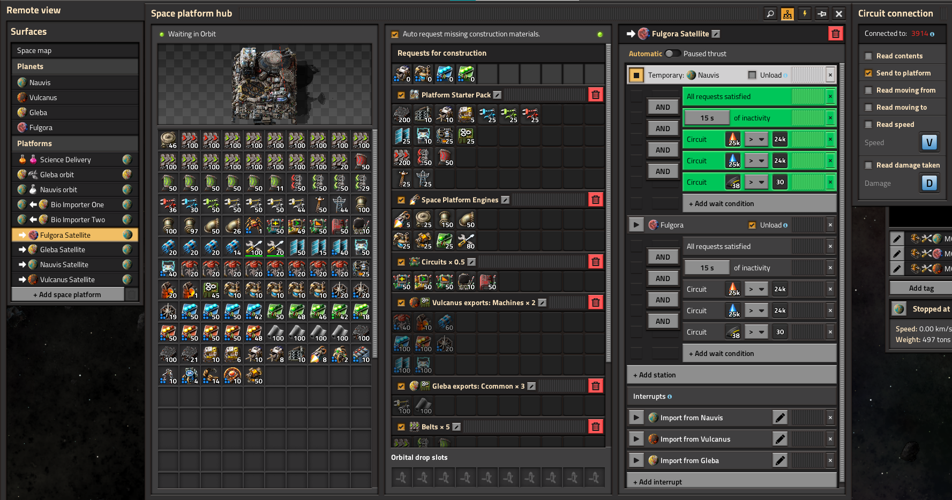
Task: Enable Read damage taken checkbox
Action: tap(868, 165)
